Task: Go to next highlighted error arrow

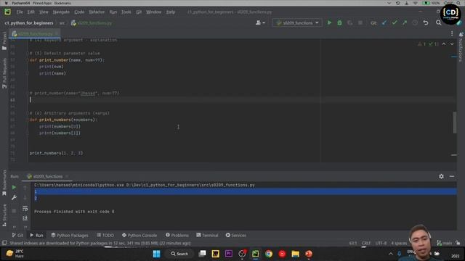Action: 452,43
